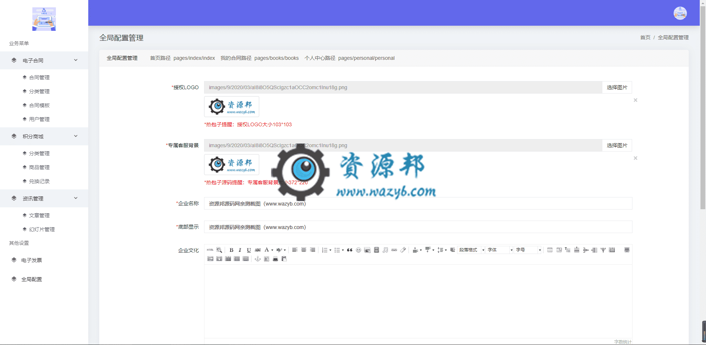Insert a table in editor

point(550,250)
